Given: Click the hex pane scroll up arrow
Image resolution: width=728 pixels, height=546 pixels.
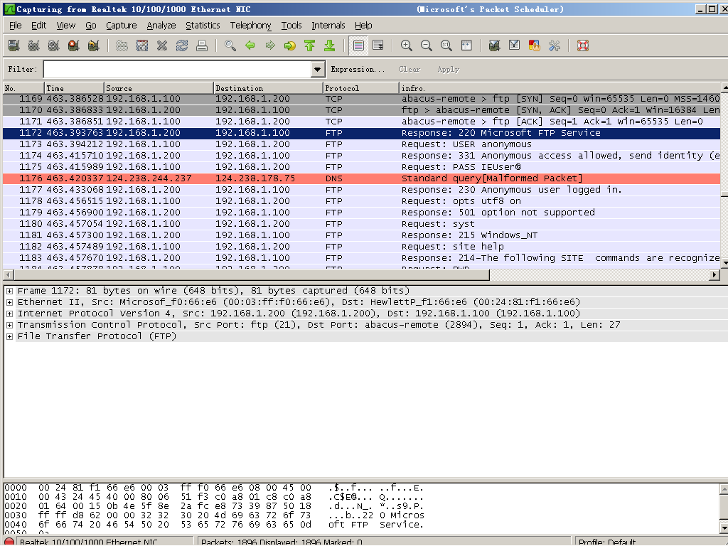Looking at the screenshot, I should 724,489.
